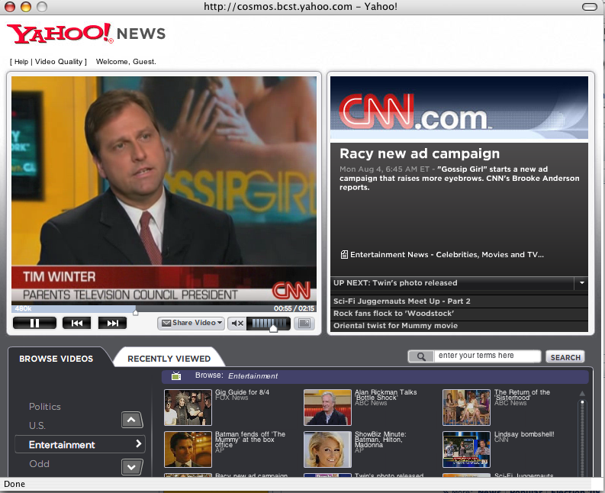
Task: Select the Odd category
Action: click(40, 464)
